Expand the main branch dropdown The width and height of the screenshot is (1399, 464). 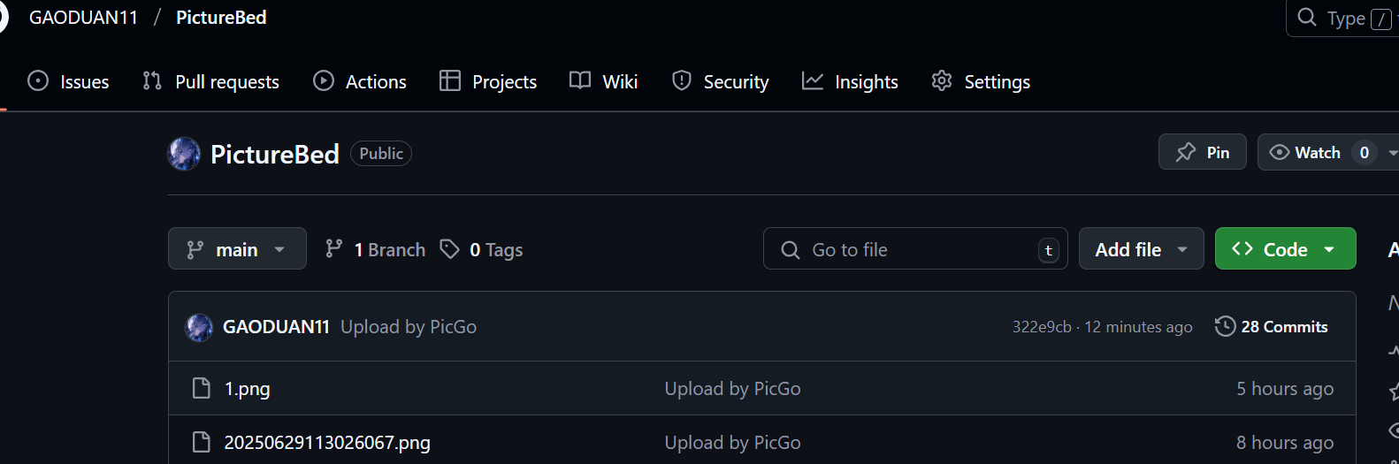[237, 249]
